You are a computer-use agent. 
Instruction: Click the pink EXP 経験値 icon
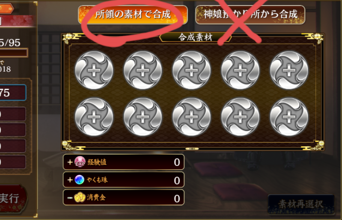80,162
